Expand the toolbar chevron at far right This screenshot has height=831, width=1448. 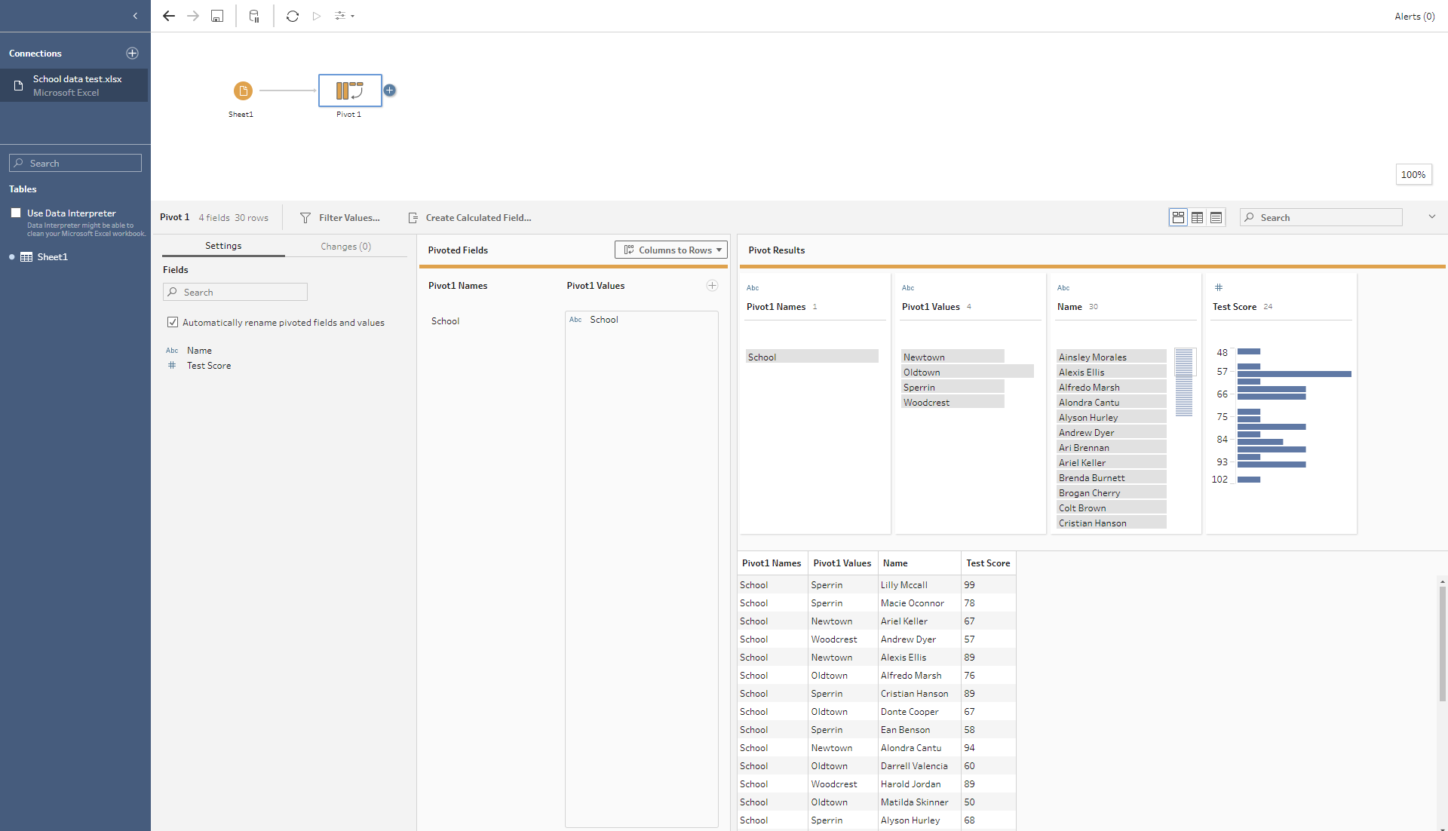pyautogui.click(x=1432, y=217)
